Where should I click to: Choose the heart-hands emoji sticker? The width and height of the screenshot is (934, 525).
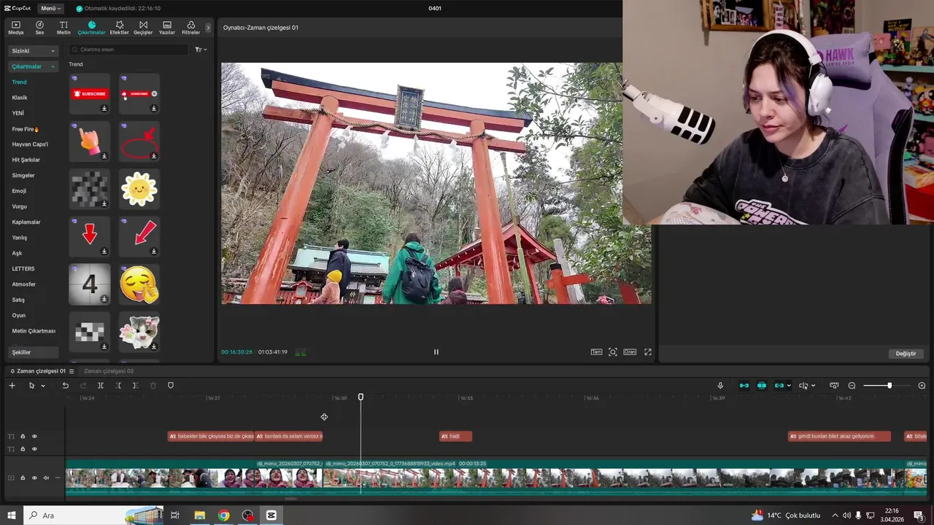pos(139,284)
